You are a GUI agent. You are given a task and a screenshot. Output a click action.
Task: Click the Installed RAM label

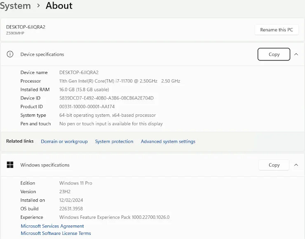(35, 90)
